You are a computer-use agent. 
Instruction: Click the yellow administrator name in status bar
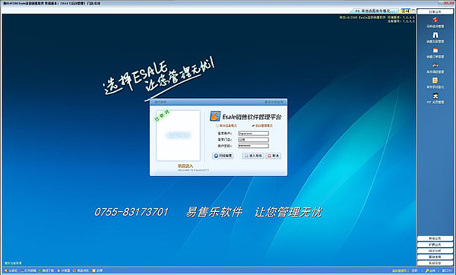[401, 270]
